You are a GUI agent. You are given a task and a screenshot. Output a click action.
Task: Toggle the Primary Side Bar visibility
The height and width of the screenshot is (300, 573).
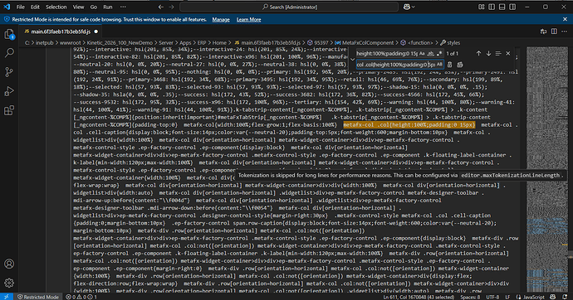(x=492, y=7)
